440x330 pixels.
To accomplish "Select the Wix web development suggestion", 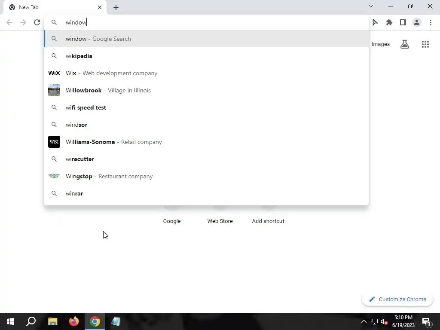I will tap(206, 73).
